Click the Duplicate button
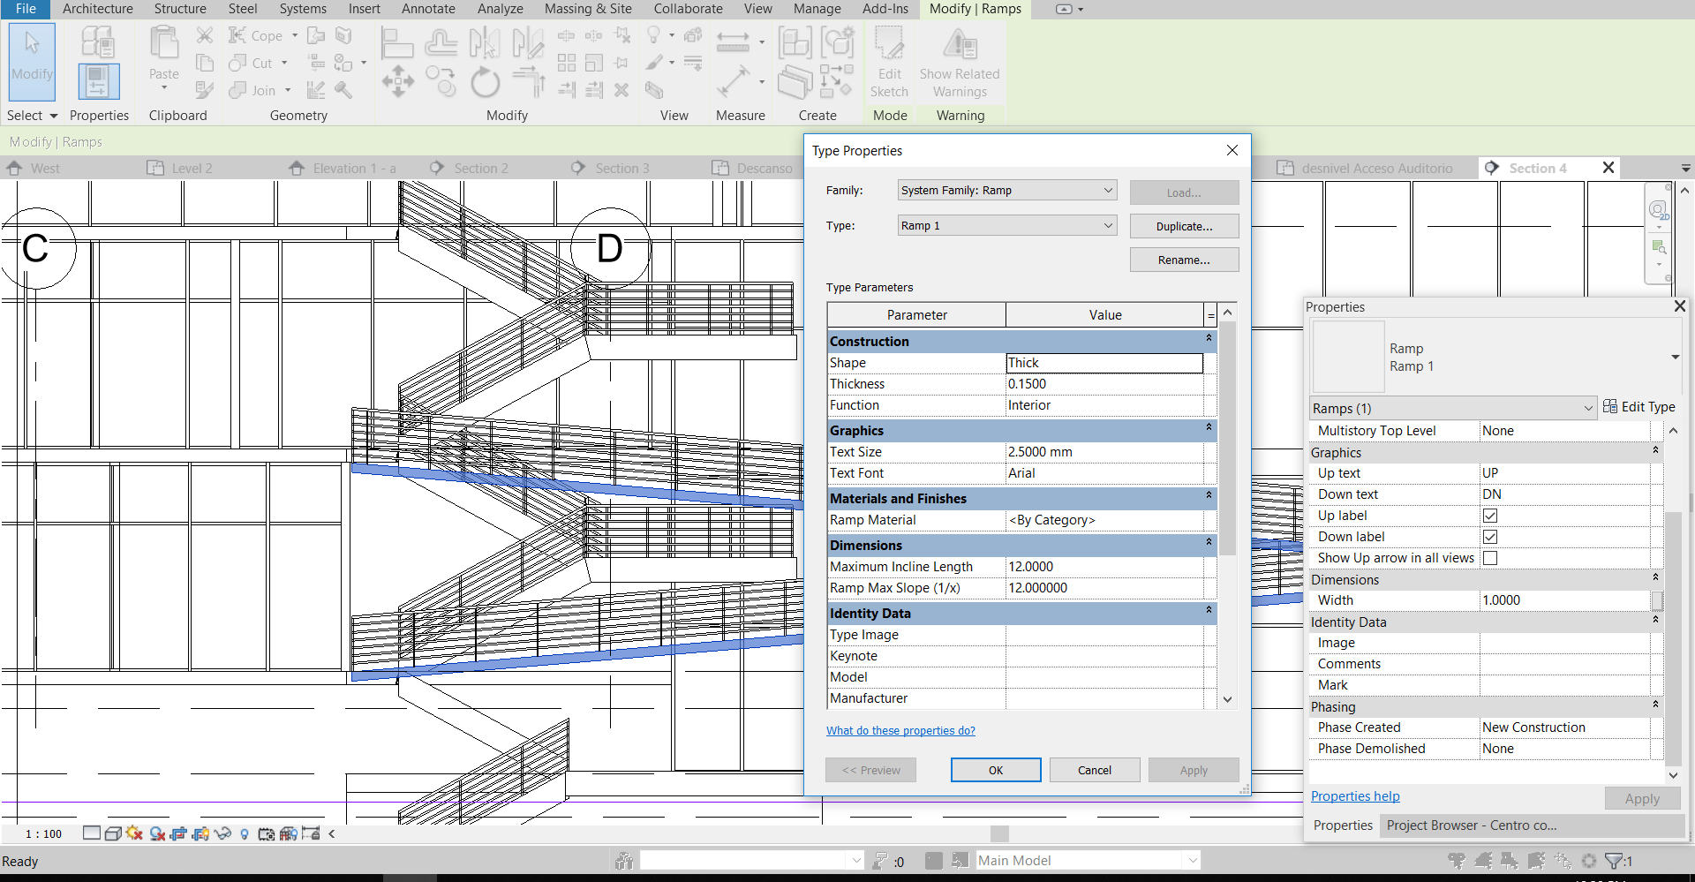This screenshot has width=1695, height=882. click(x=1184, y=225)
